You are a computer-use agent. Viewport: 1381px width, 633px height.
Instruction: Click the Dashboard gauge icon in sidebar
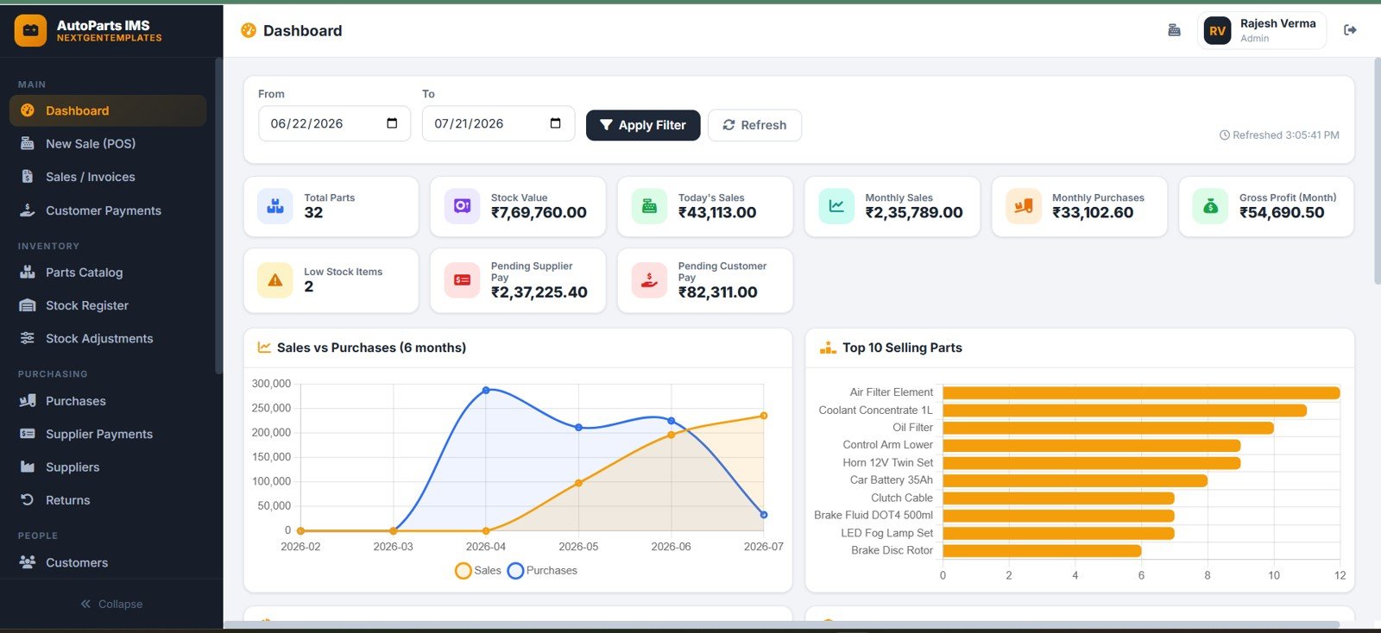28,110
